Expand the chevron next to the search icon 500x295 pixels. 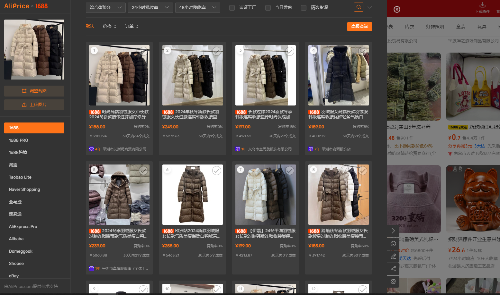370,7
